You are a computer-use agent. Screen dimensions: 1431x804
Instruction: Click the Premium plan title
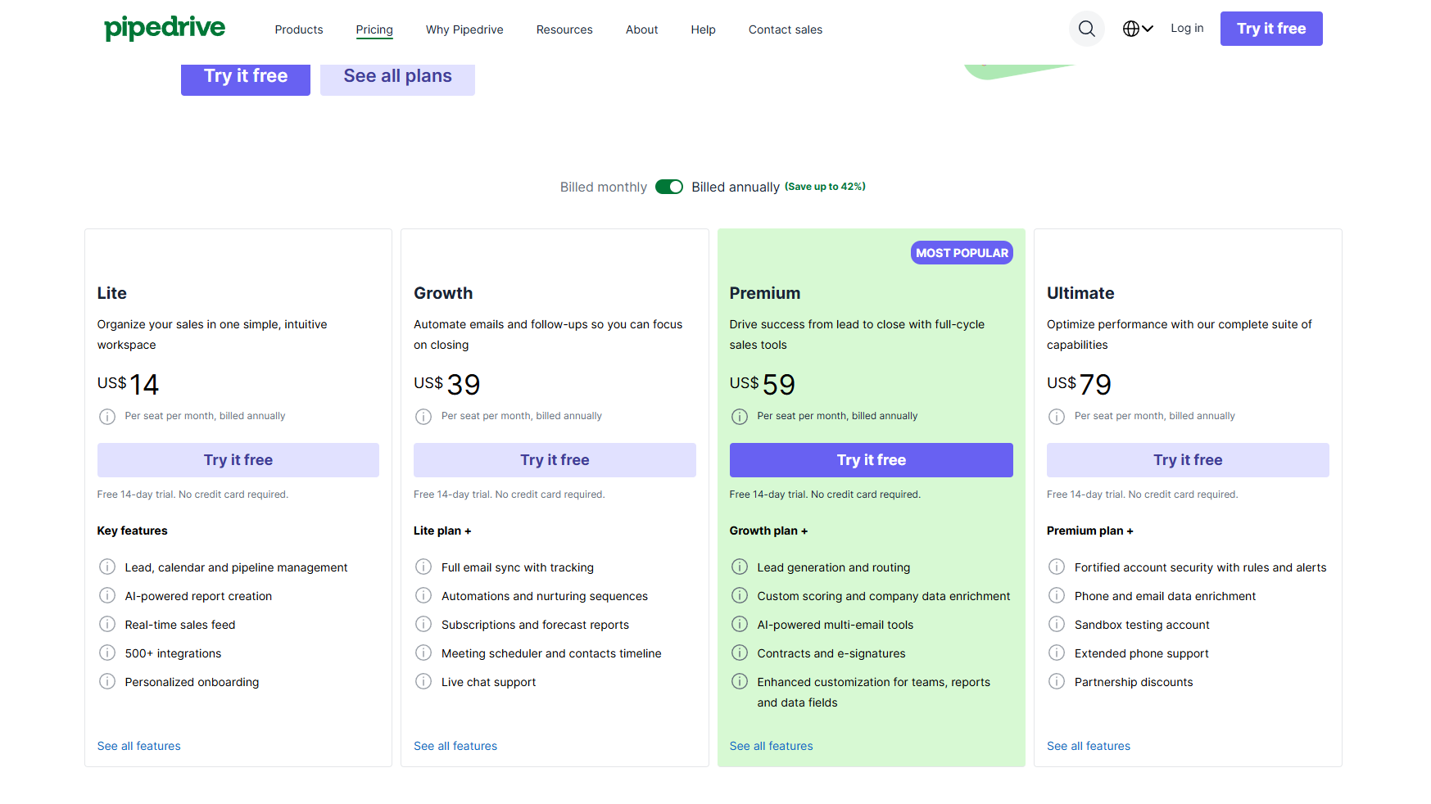(x=765, y=293)
